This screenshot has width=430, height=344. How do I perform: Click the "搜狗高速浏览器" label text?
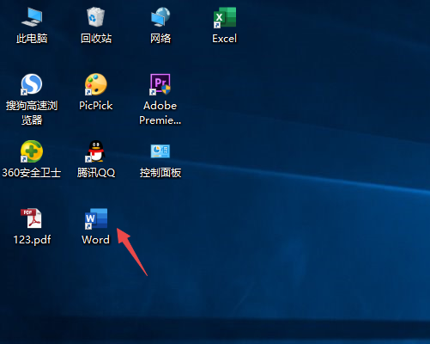pos(32,113)
